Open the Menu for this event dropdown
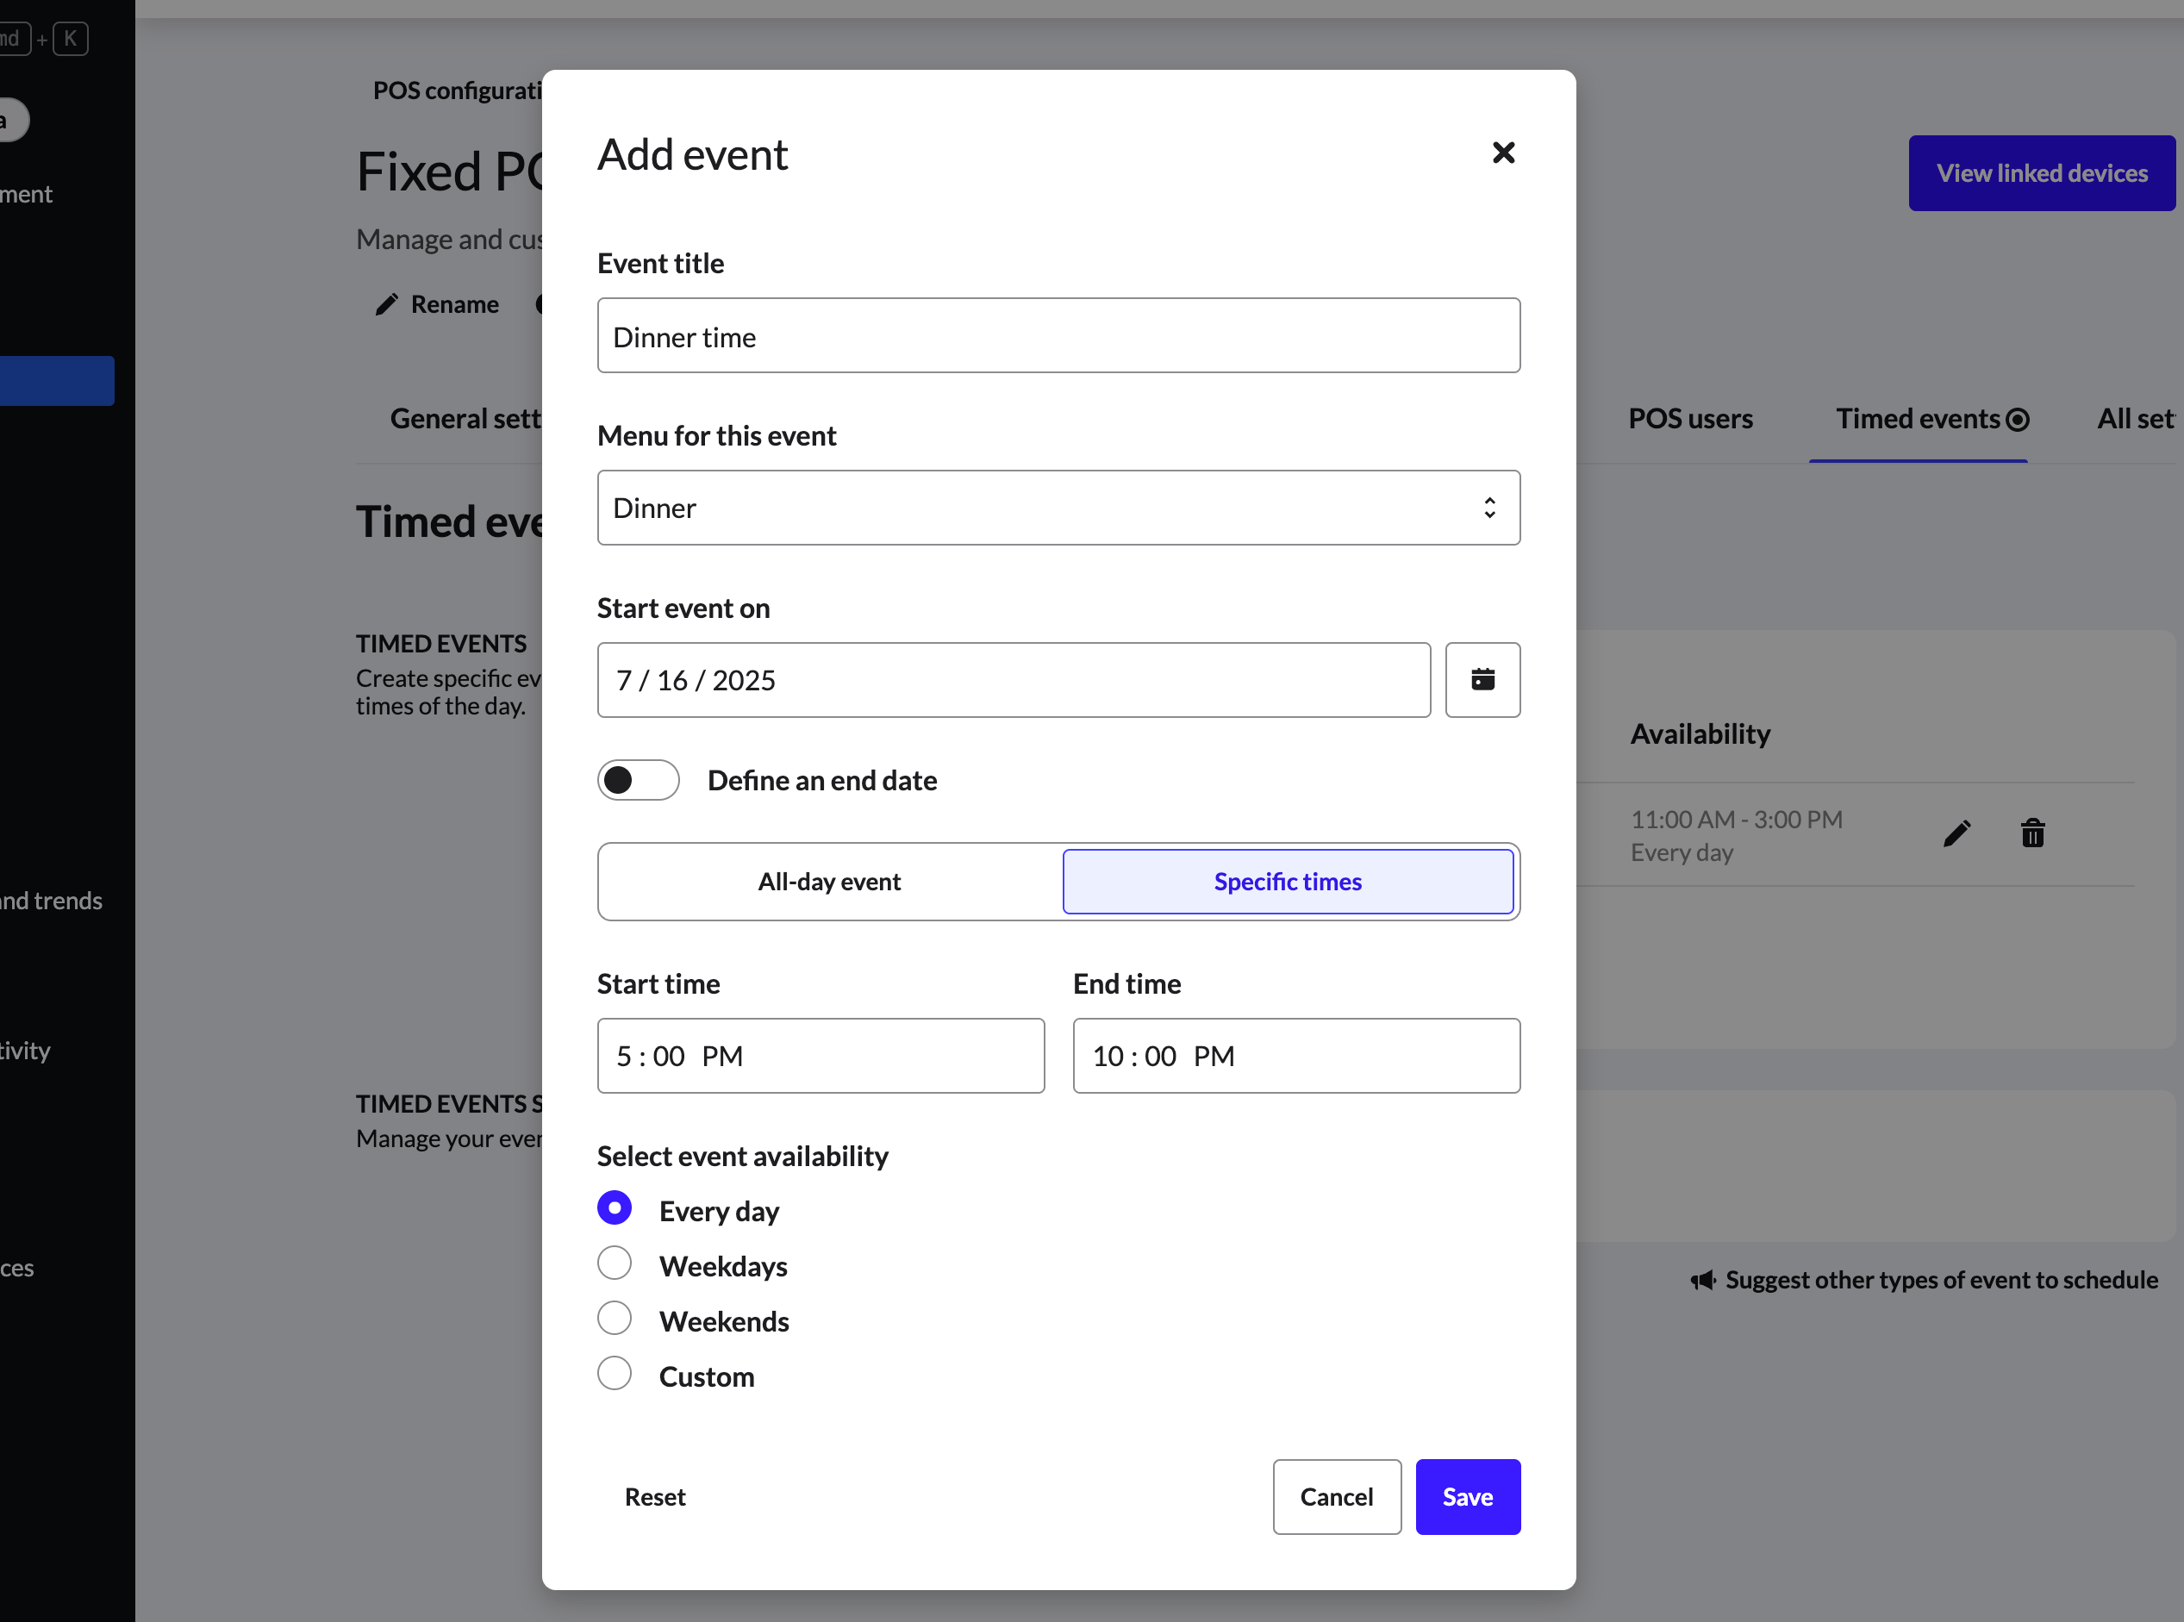 1058,508
